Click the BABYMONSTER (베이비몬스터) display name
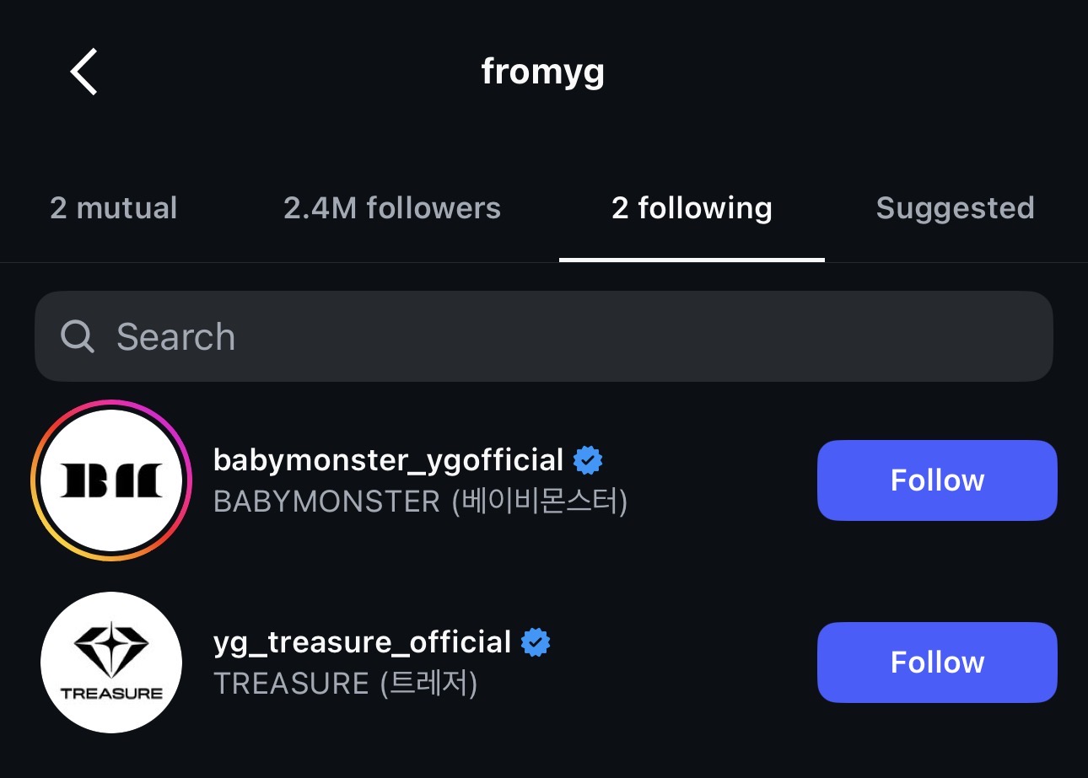The width and height of the screenshot is (1088, 778). [x=420, y=502]
